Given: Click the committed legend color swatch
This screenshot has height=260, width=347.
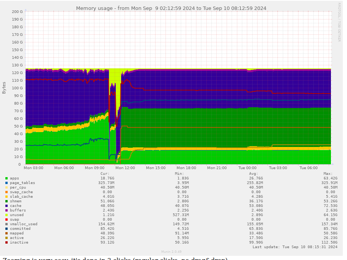Looking at the screenshot, I should pyautogui.click(x=6, y=229).
